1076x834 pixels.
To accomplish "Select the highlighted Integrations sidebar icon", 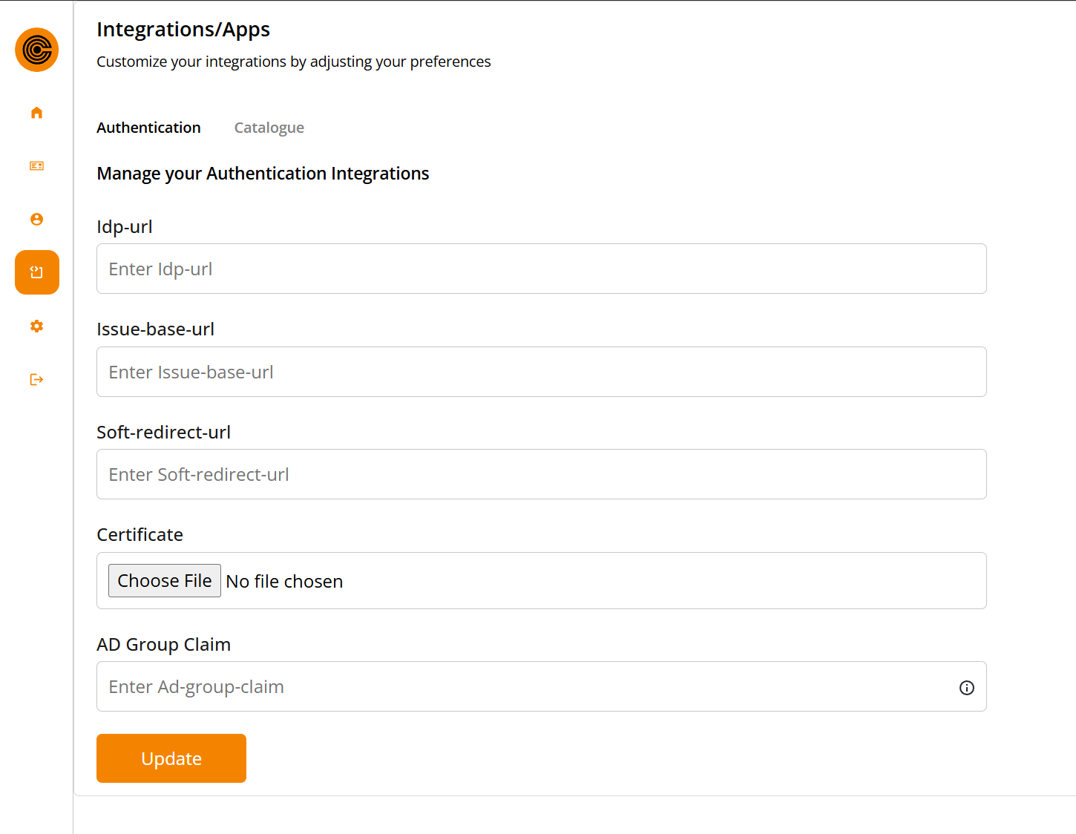I will [x=36, y=272].
